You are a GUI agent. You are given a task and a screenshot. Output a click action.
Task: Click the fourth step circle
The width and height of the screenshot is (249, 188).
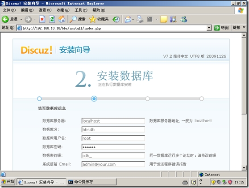tap(202, 99)
